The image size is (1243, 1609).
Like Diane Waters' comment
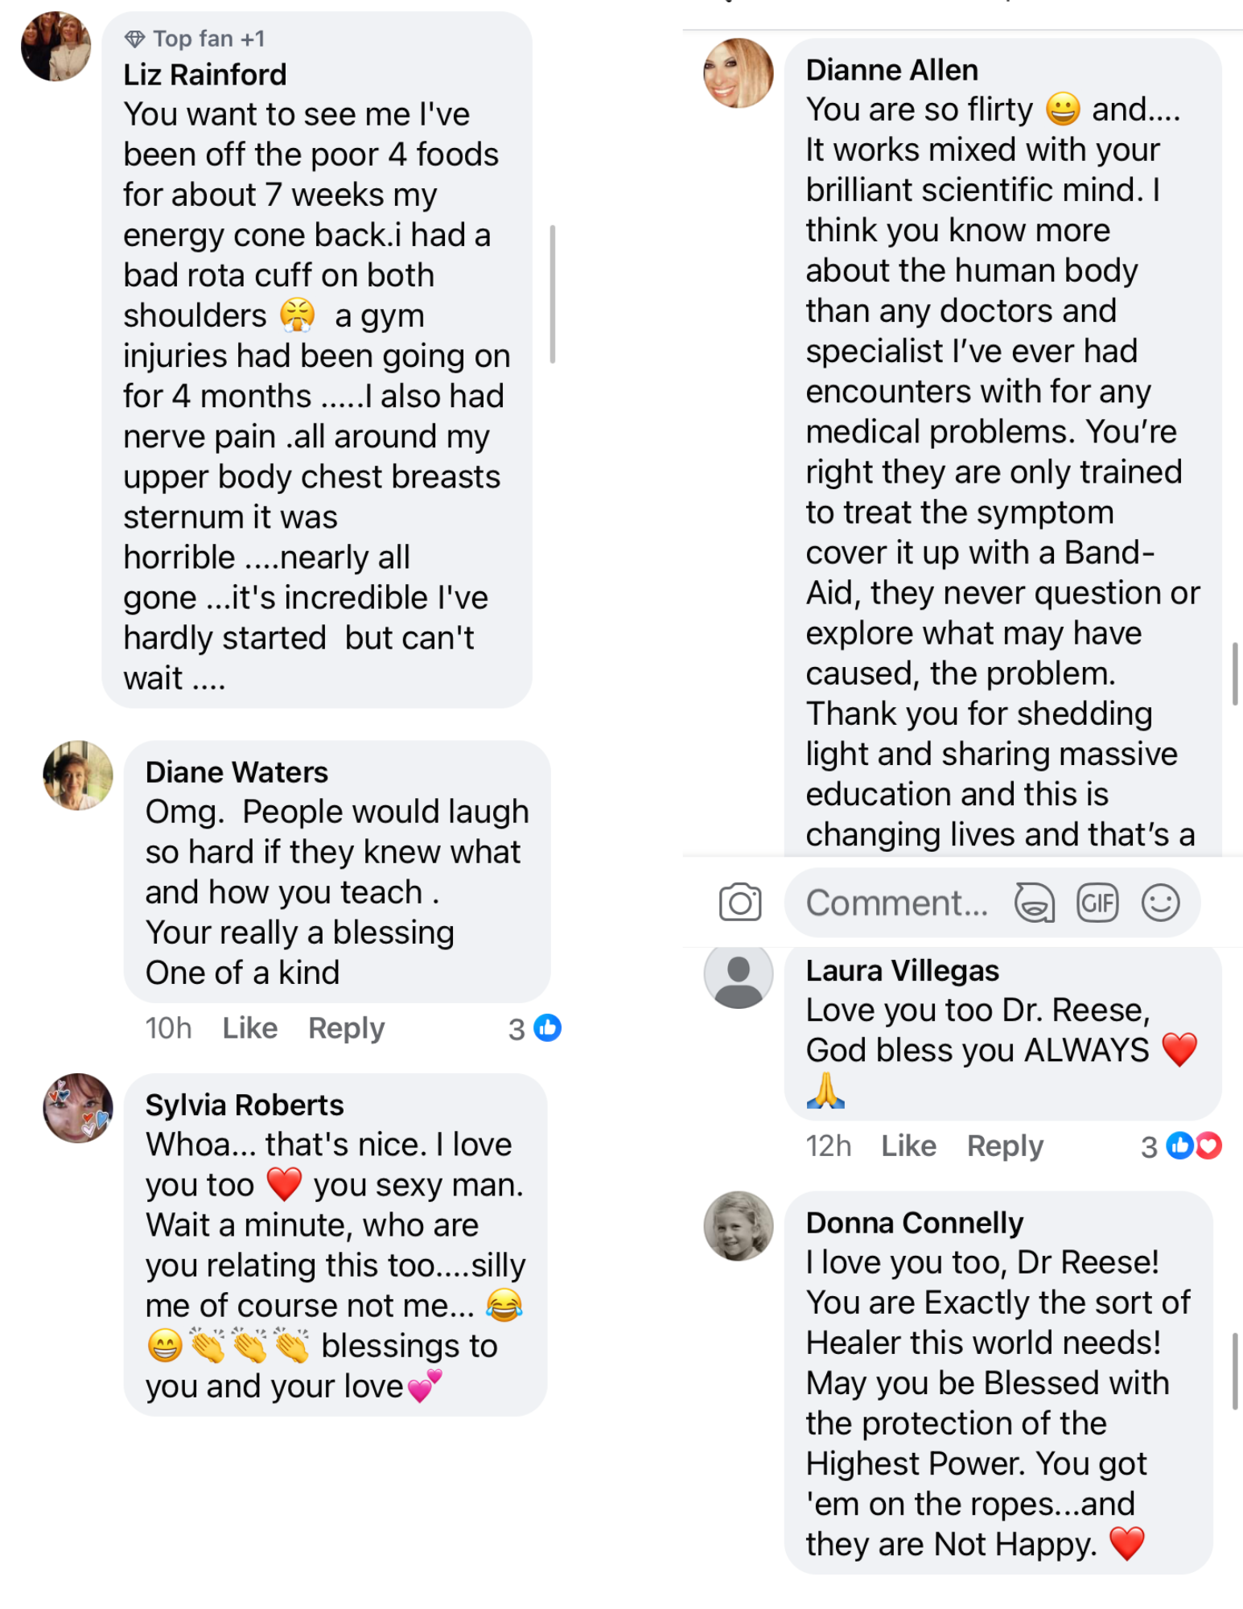tap(249, 1028)
